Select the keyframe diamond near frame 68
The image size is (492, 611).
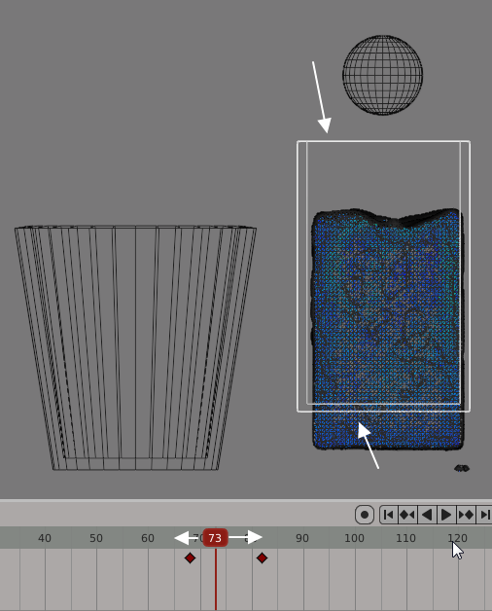(191, 558)
